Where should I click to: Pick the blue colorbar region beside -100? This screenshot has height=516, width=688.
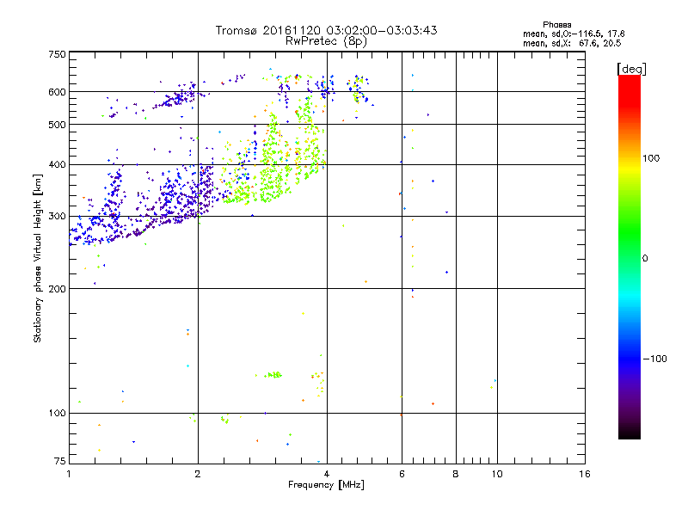[629, 359]
